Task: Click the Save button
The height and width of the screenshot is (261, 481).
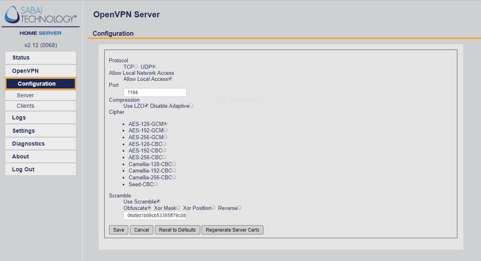Action: [119, 230]
